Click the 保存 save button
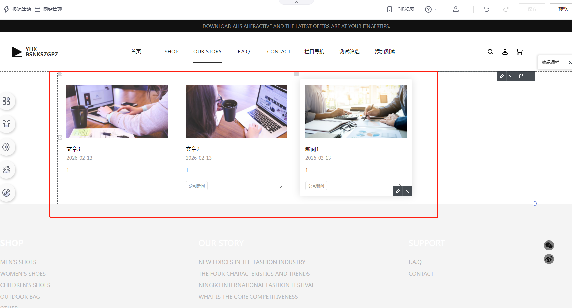Viewport: 572px width, 308px height. tap(532, 9)
